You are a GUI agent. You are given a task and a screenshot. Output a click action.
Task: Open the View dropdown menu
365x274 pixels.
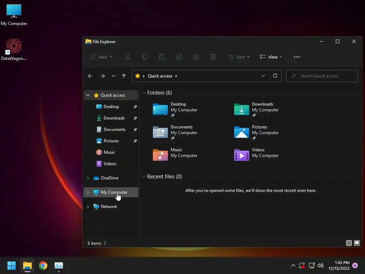point(271,57)
